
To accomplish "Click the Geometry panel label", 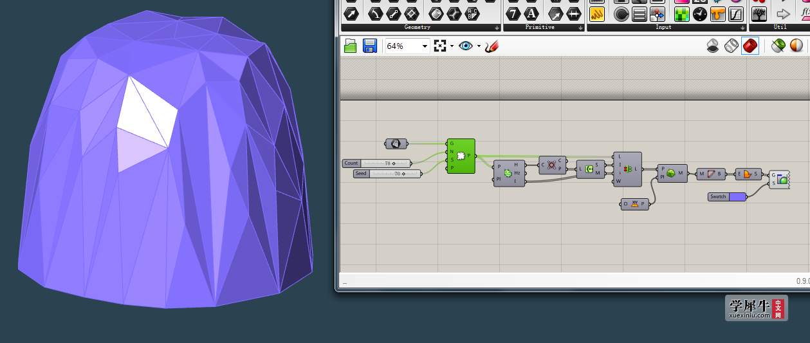I will point(417,28).
